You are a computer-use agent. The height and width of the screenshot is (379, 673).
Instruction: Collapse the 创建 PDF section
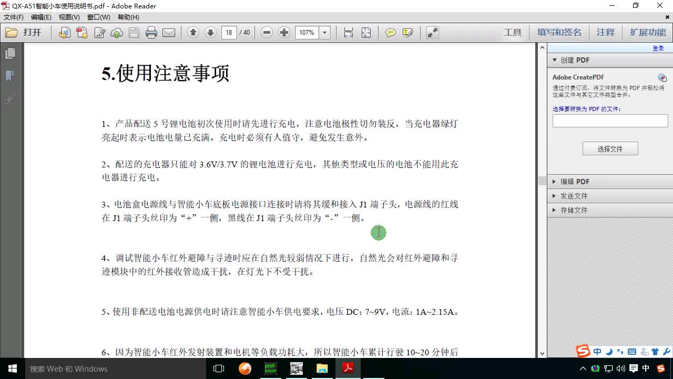(610, 60)
